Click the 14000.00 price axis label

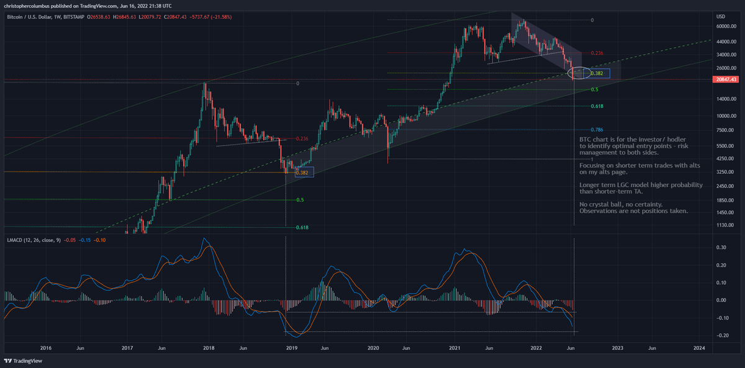point(725,99)
